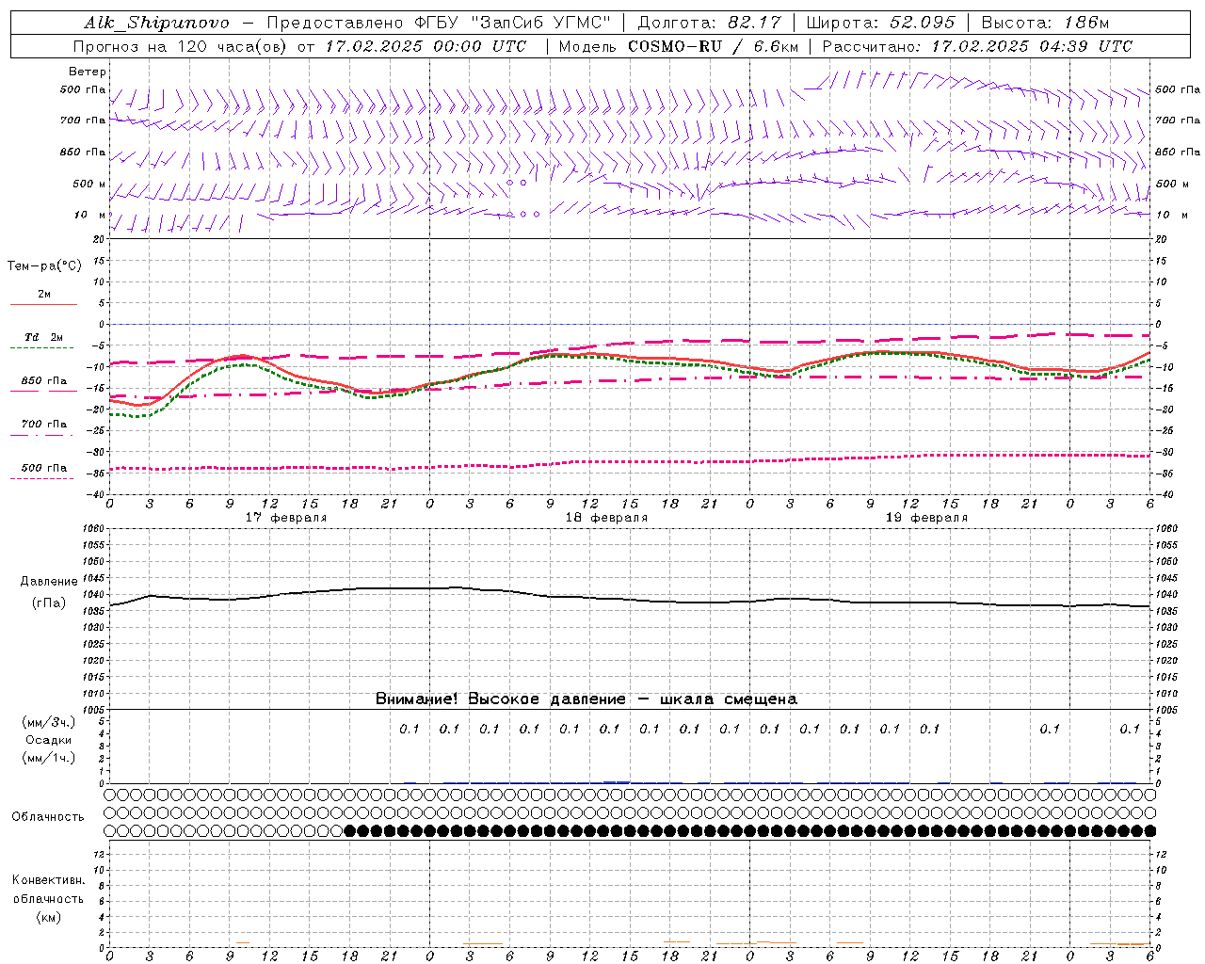The image size is (1205, 964).
Task: Click the Конвективн. облачность (км) label
Action: click(48, 898)
